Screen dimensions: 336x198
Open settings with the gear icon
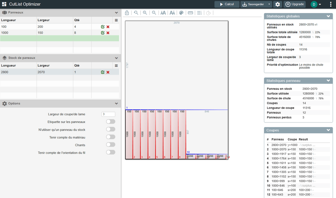coord(278,4)
